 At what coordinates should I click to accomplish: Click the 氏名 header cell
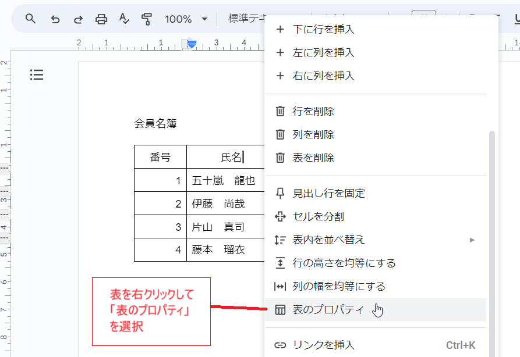[226, 156]
